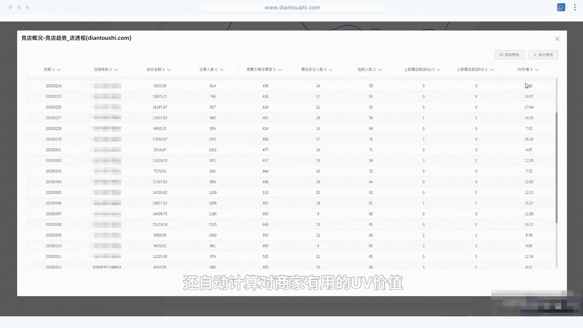This screenshot has width=583, height=328.
Task: Click transaction amount 17092.07
Action: coord(160,140)
